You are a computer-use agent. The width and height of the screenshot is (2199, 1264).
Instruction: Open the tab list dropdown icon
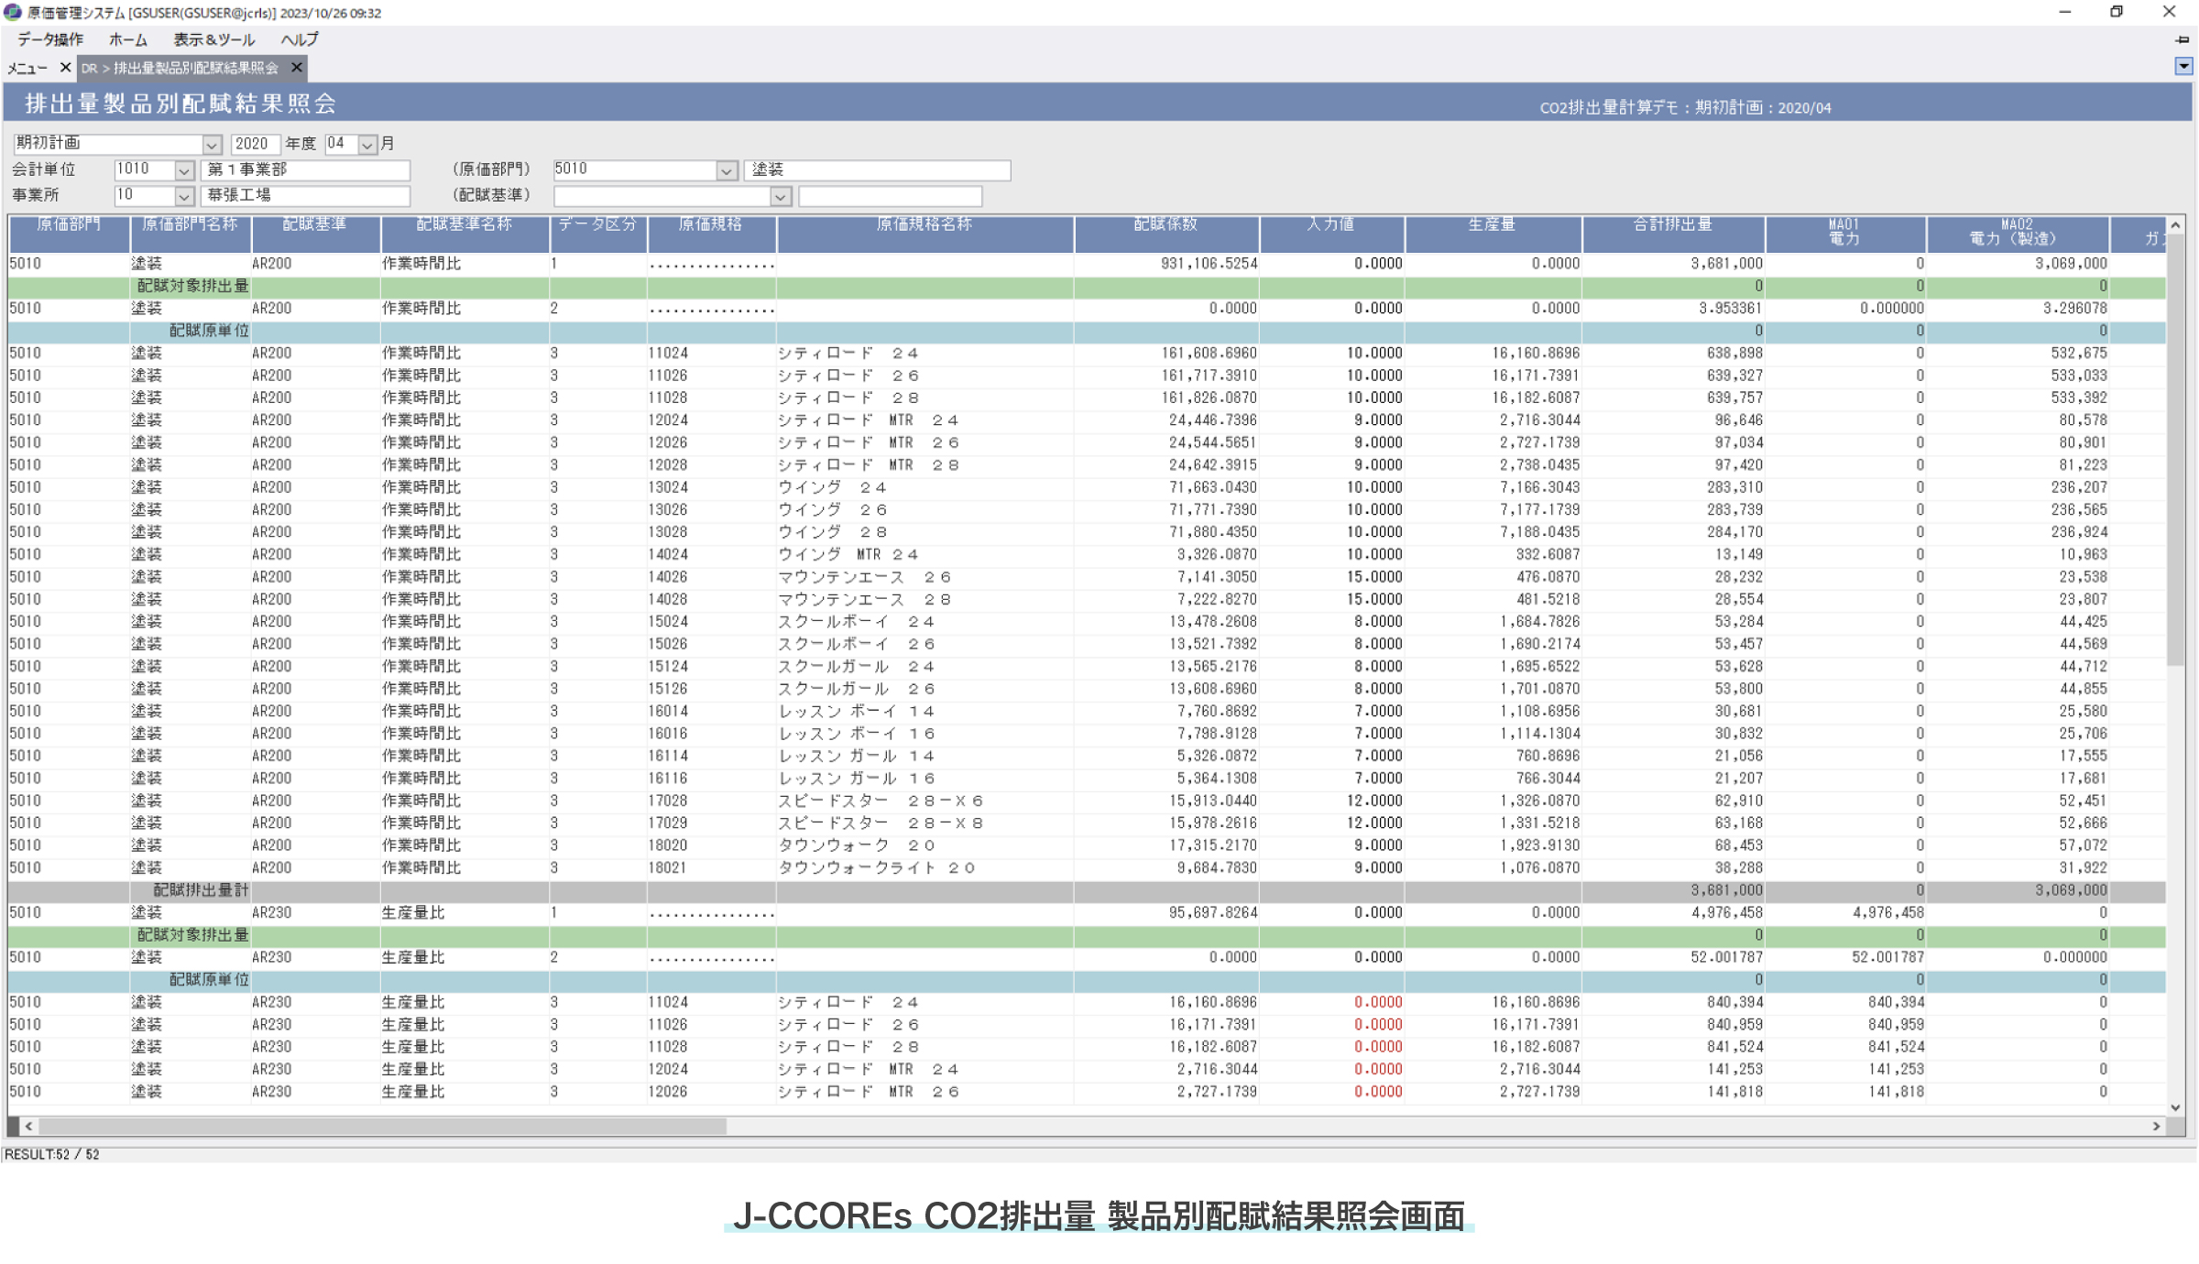tap(2183, 66)
